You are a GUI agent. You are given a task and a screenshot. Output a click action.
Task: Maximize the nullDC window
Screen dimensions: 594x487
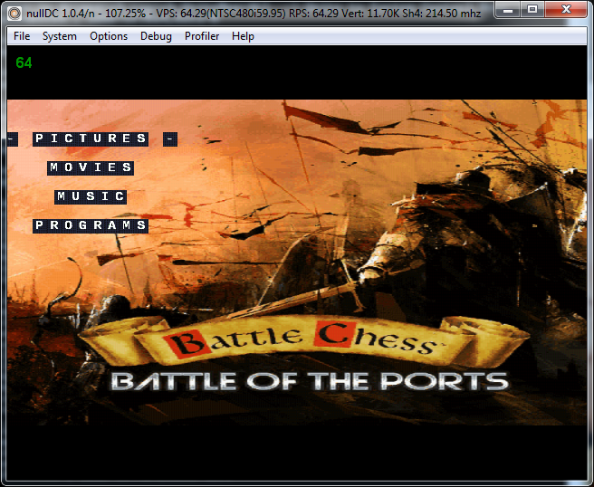pos(532,10)
